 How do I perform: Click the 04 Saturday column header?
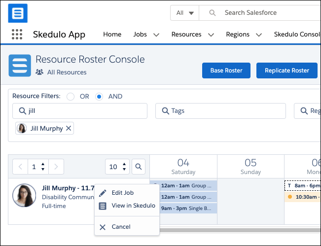click(x=183, y=167)
